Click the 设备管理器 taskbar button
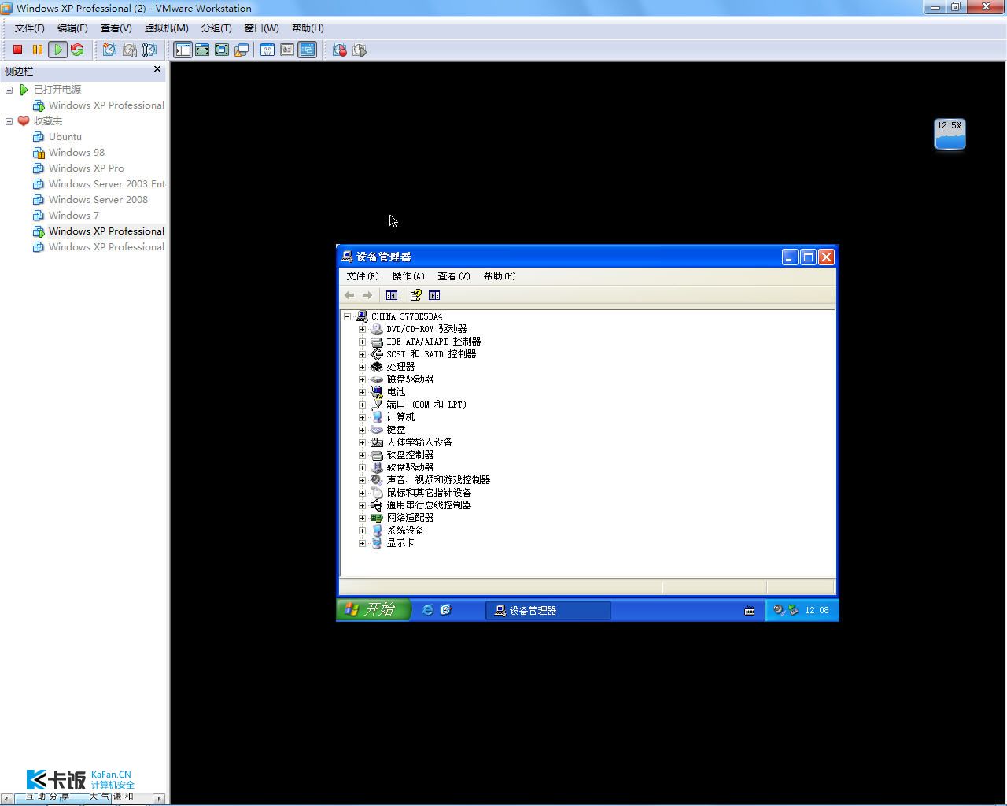Viewport: 1007px width, 806px height. tap(548, 610)
